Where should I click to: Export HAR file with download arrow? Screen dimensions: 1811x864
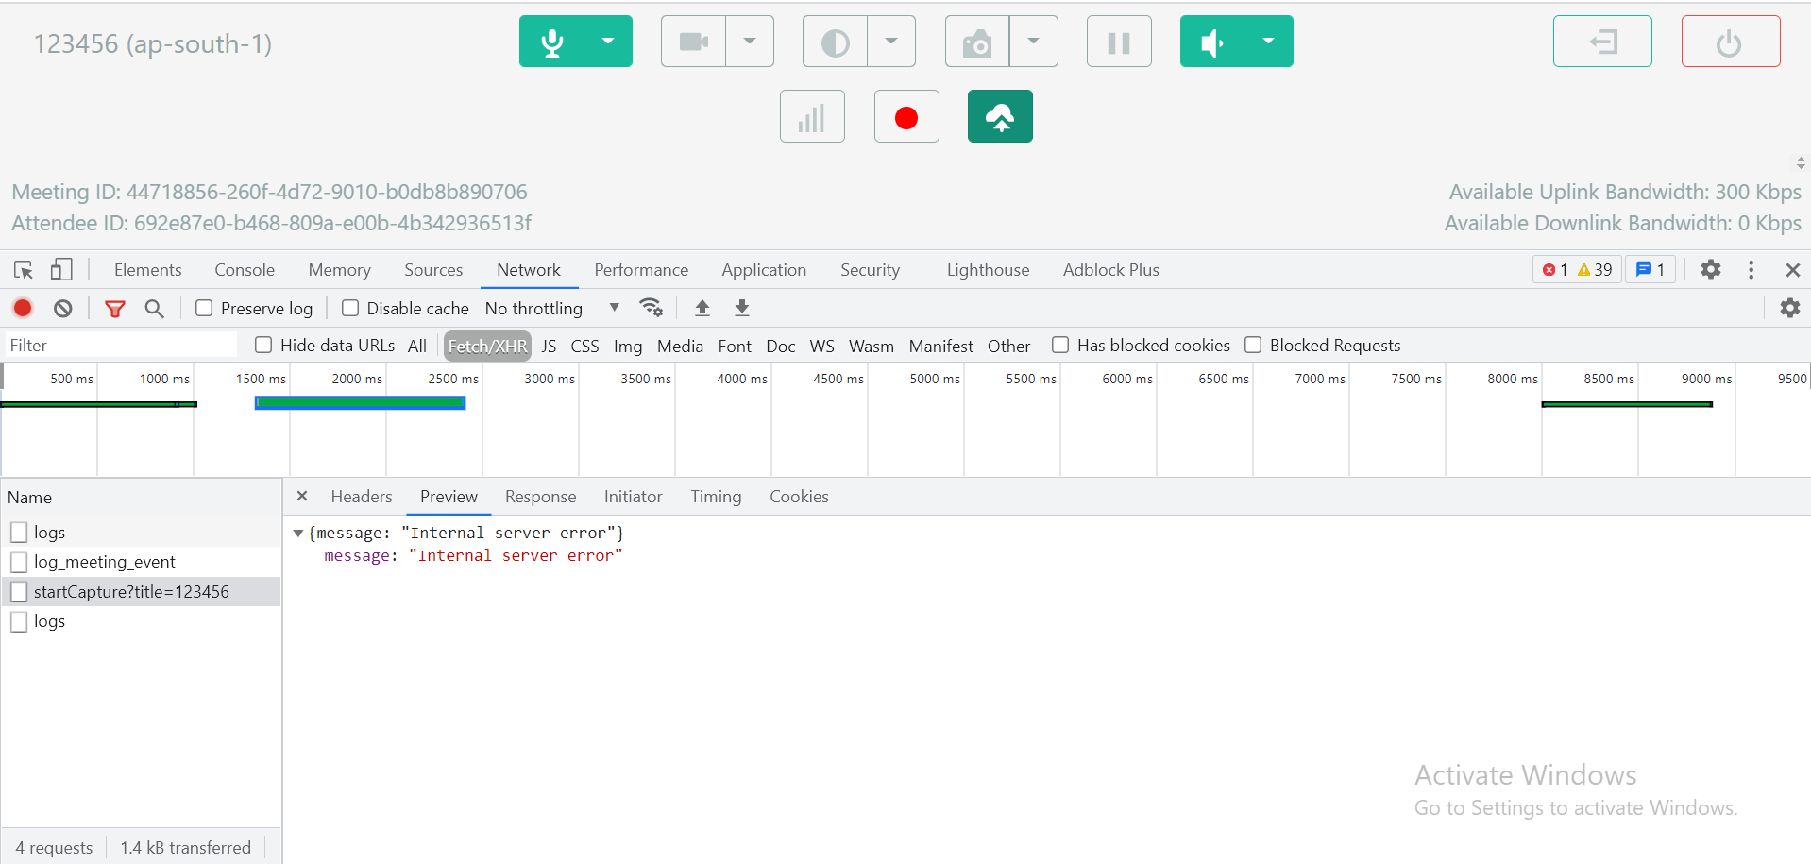click(742, 308)
